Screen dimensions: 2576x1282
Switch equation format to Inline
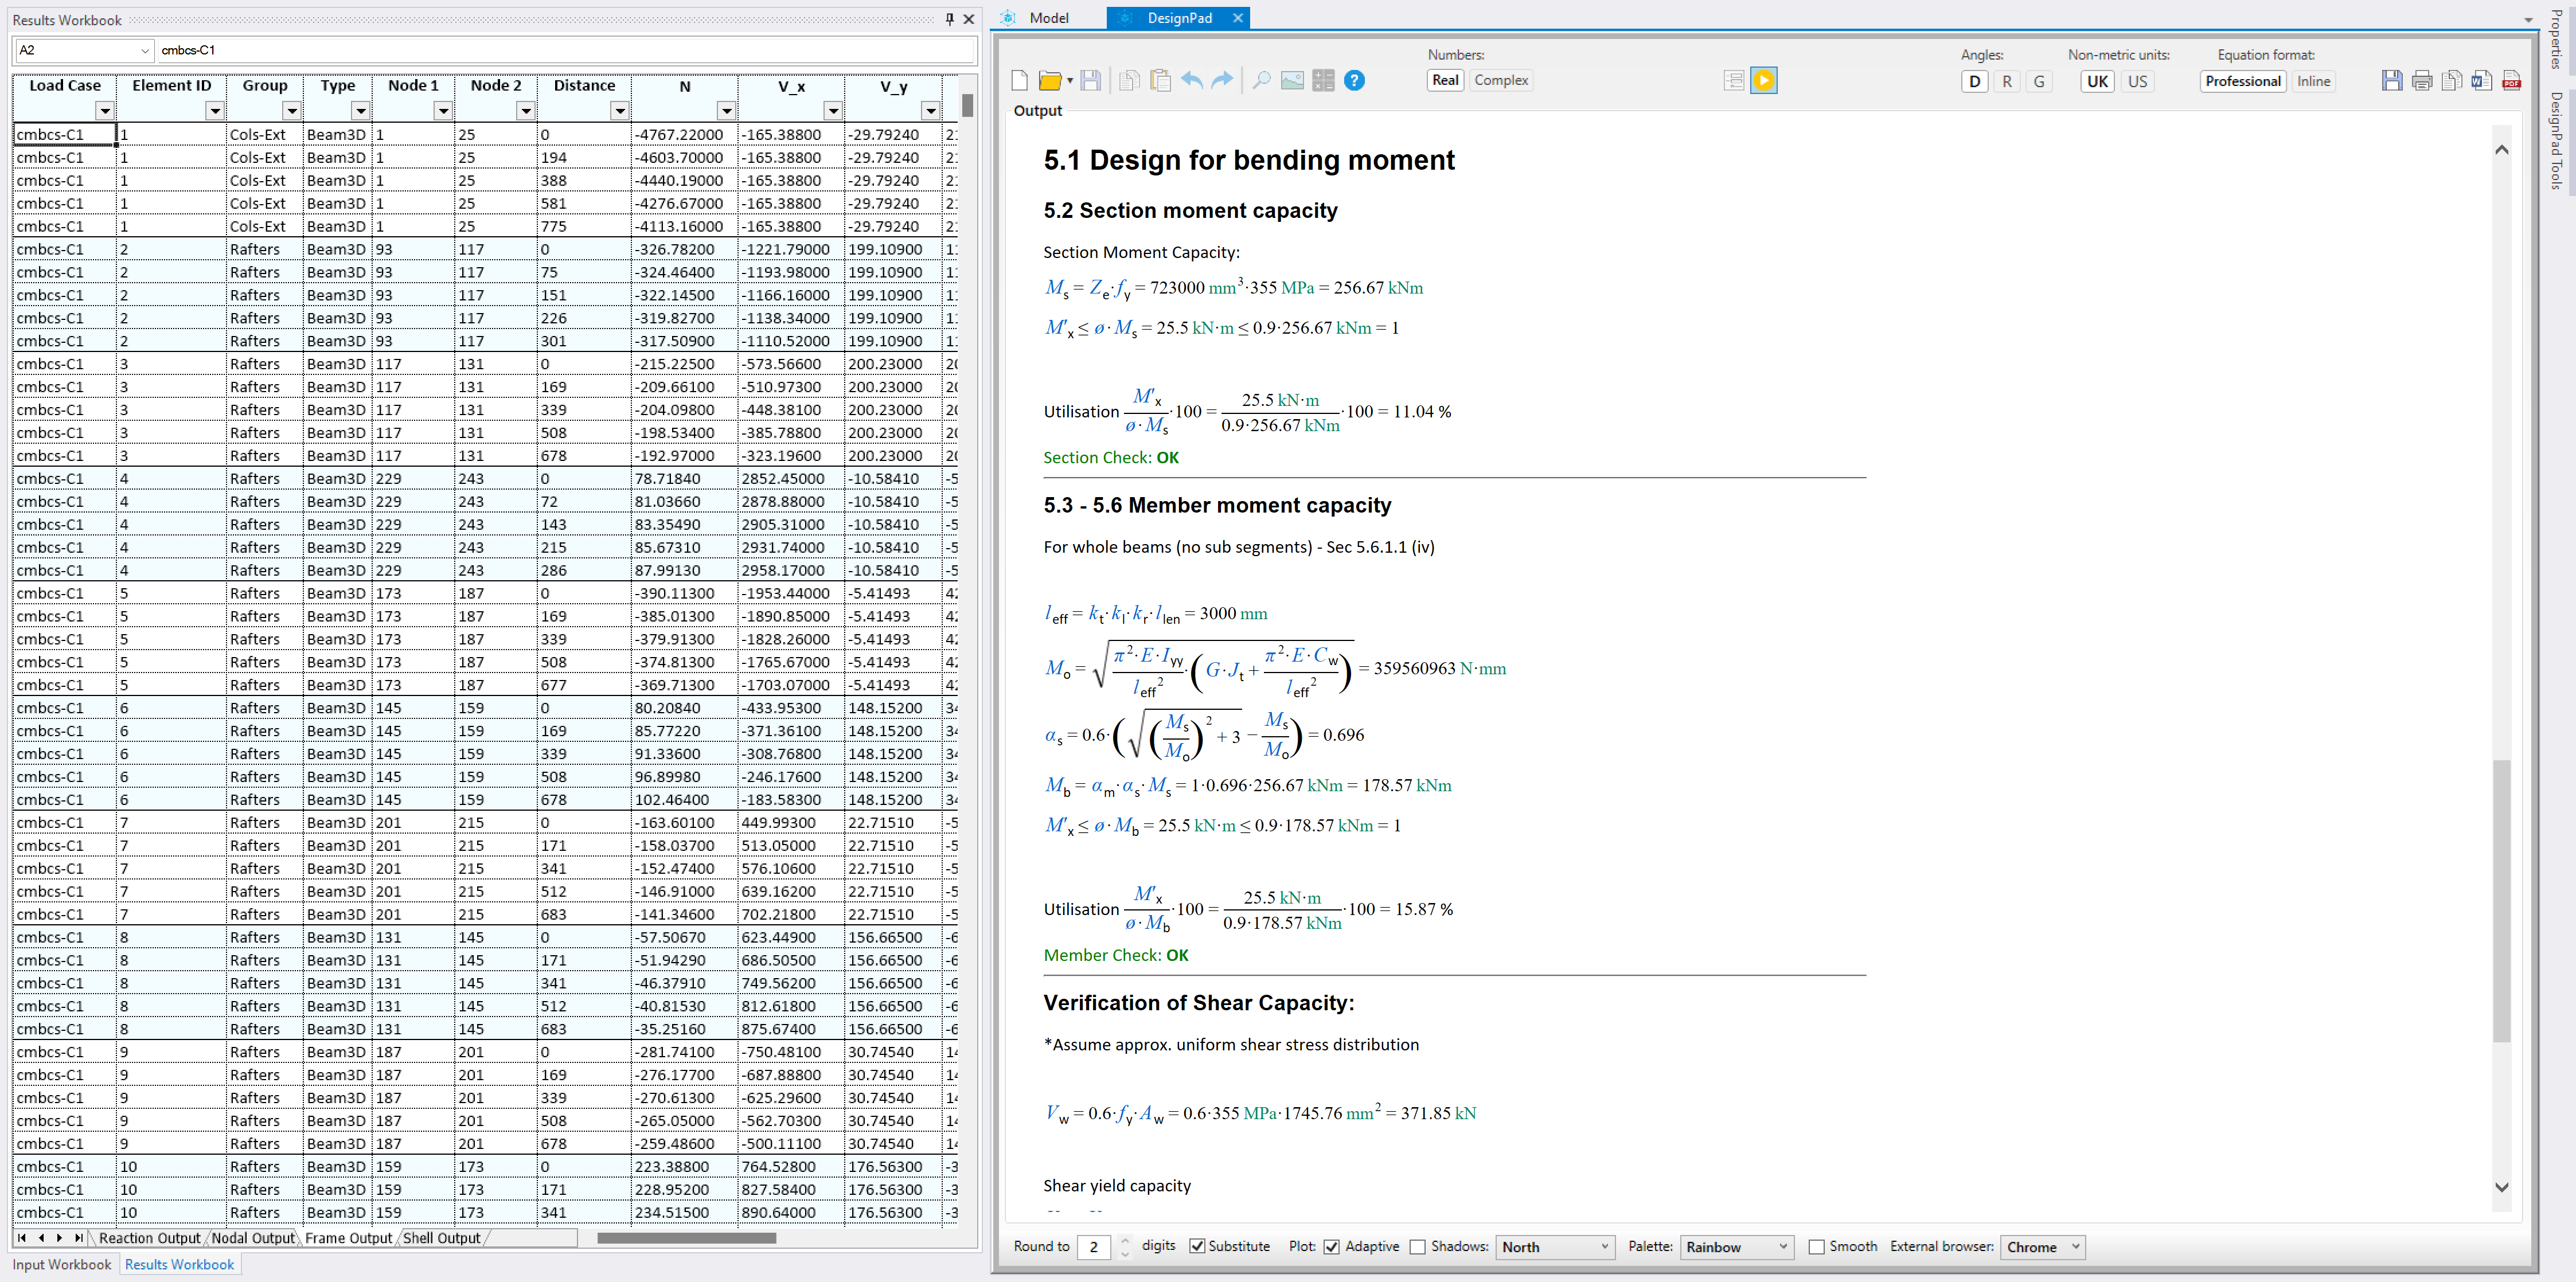click(x=2313, y=81)
